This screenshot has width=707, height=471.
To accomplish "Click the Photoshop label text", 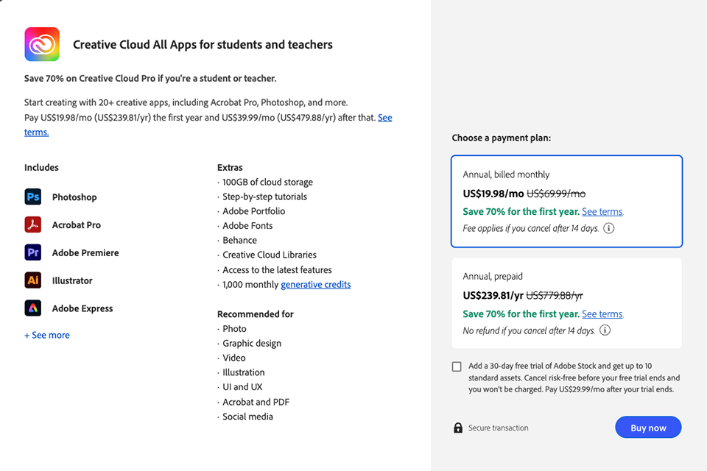I will (74, 197).
